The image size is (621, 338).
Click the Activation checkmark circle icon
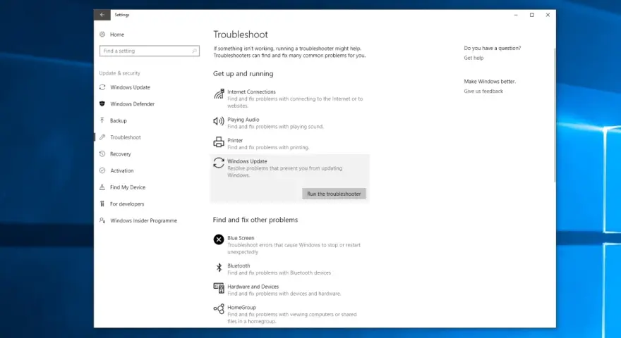[102, 170]
